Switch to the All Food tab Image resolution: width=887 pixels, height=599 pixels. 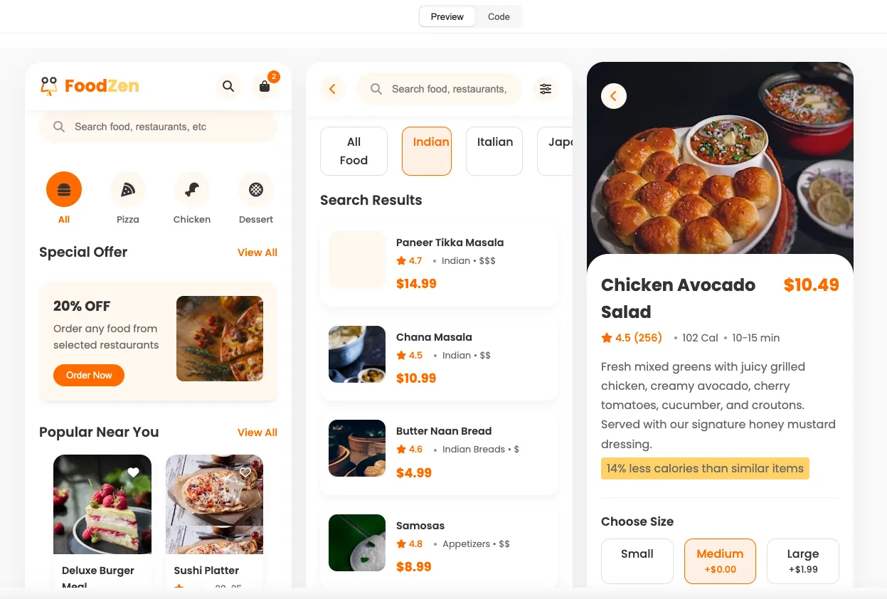[354, 151]
